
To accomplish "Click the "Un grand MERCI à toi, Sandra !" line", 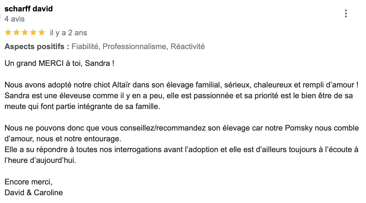I will tap(59, 64).
